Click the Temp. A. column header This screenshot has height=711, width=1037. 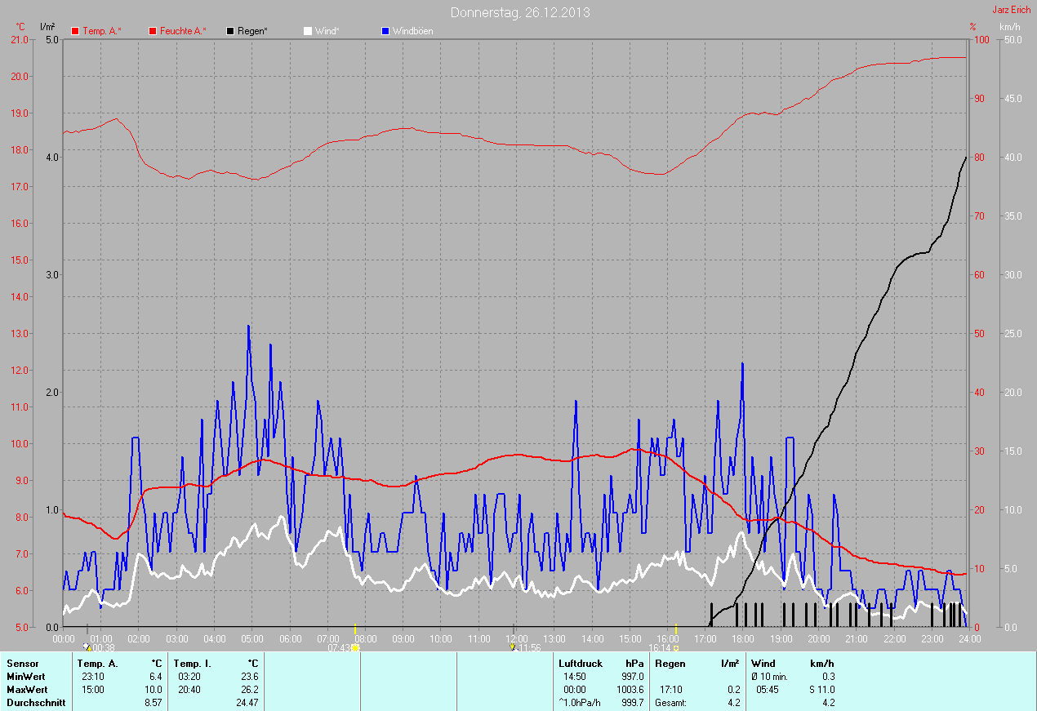[x=97, y=664]
